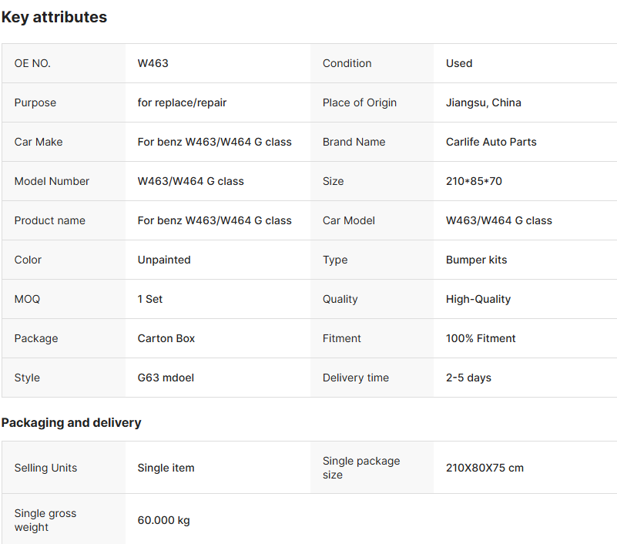Click the Selling Units value Single item
This screenshot has width=617, height=544.
click(x=166, y=468)
